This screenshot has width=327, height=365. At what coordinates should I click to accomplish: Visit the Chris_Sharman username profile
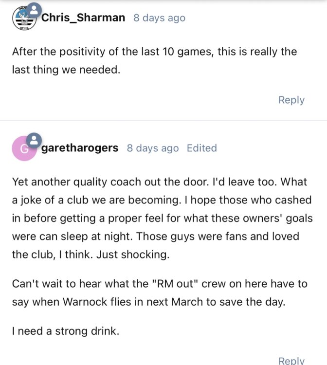click(x=83, y=18)
